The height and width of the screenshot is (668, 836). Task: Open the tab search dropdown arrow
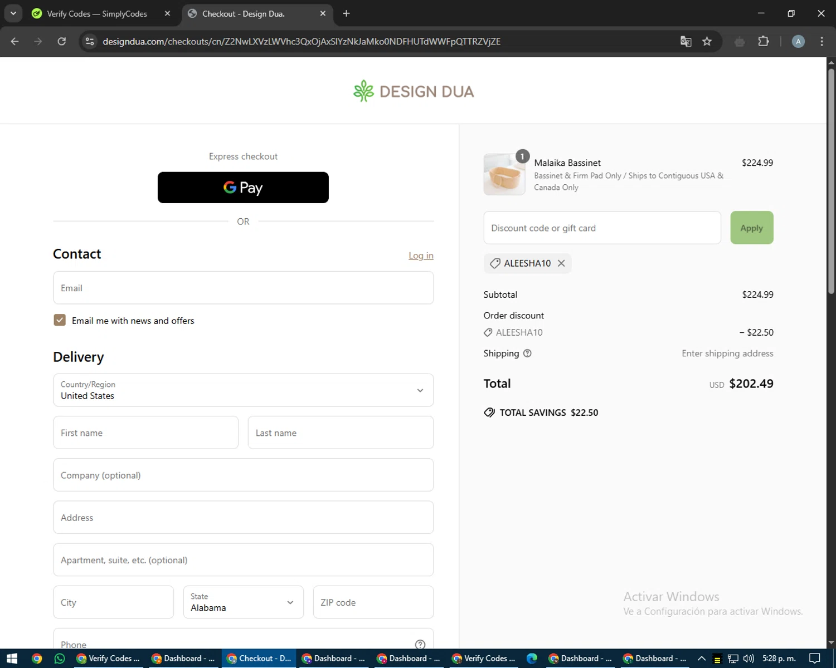(13, 13)
